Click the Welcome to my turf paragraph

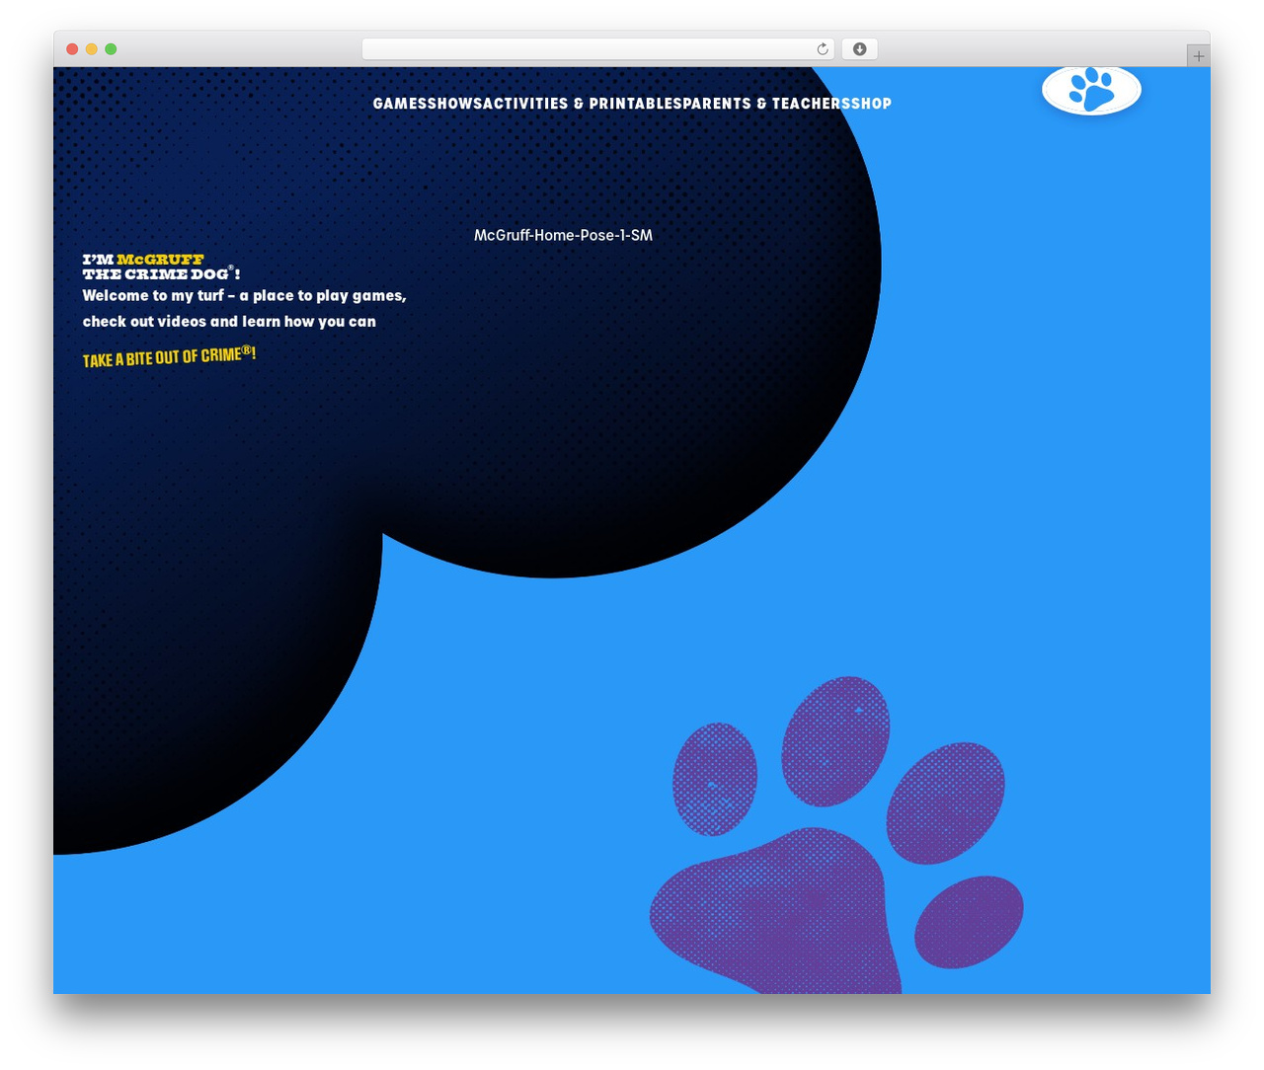tap(244, 308)
